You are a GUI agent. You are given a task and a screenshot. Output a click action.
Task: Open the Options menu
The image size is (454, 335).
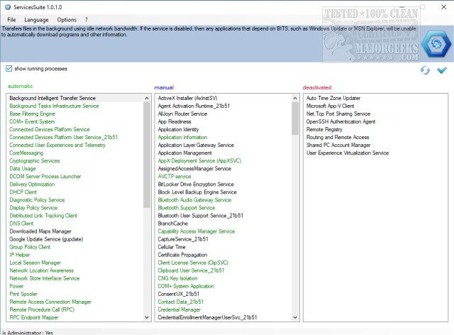pos(67,20)
